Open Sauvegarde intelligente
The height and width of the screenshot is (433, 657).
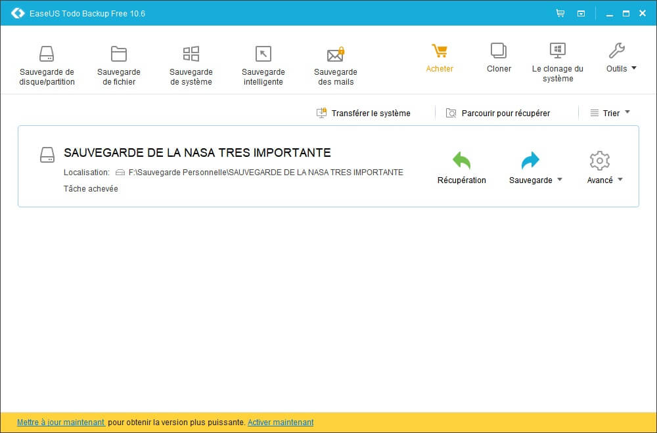[263, 65]
